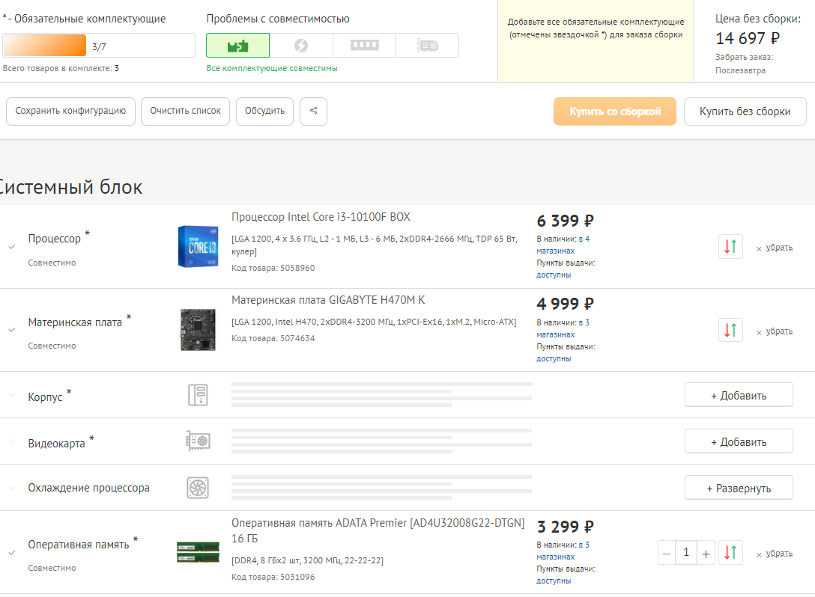The height and width of the screenshot is (597, 815).
Task: Click the RAM quantity input field
Action: pyautogui.click(x=686, y=553)
